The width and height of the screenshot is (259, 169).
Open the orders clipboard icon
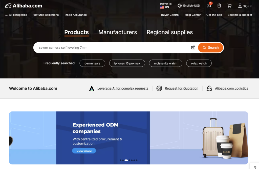pos(219,6)
